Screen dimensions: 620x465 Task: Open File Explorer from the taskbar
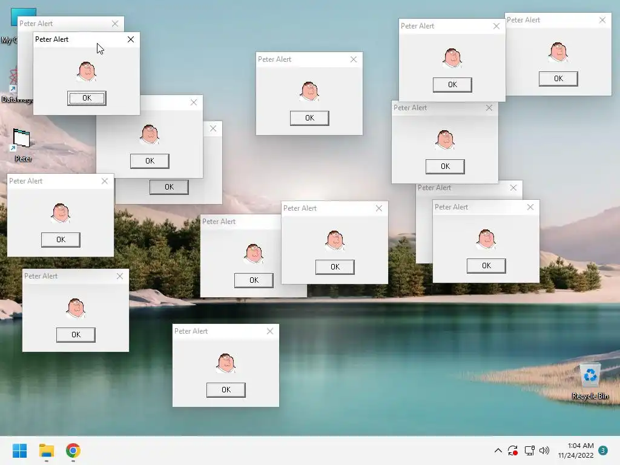coord(46,450)
